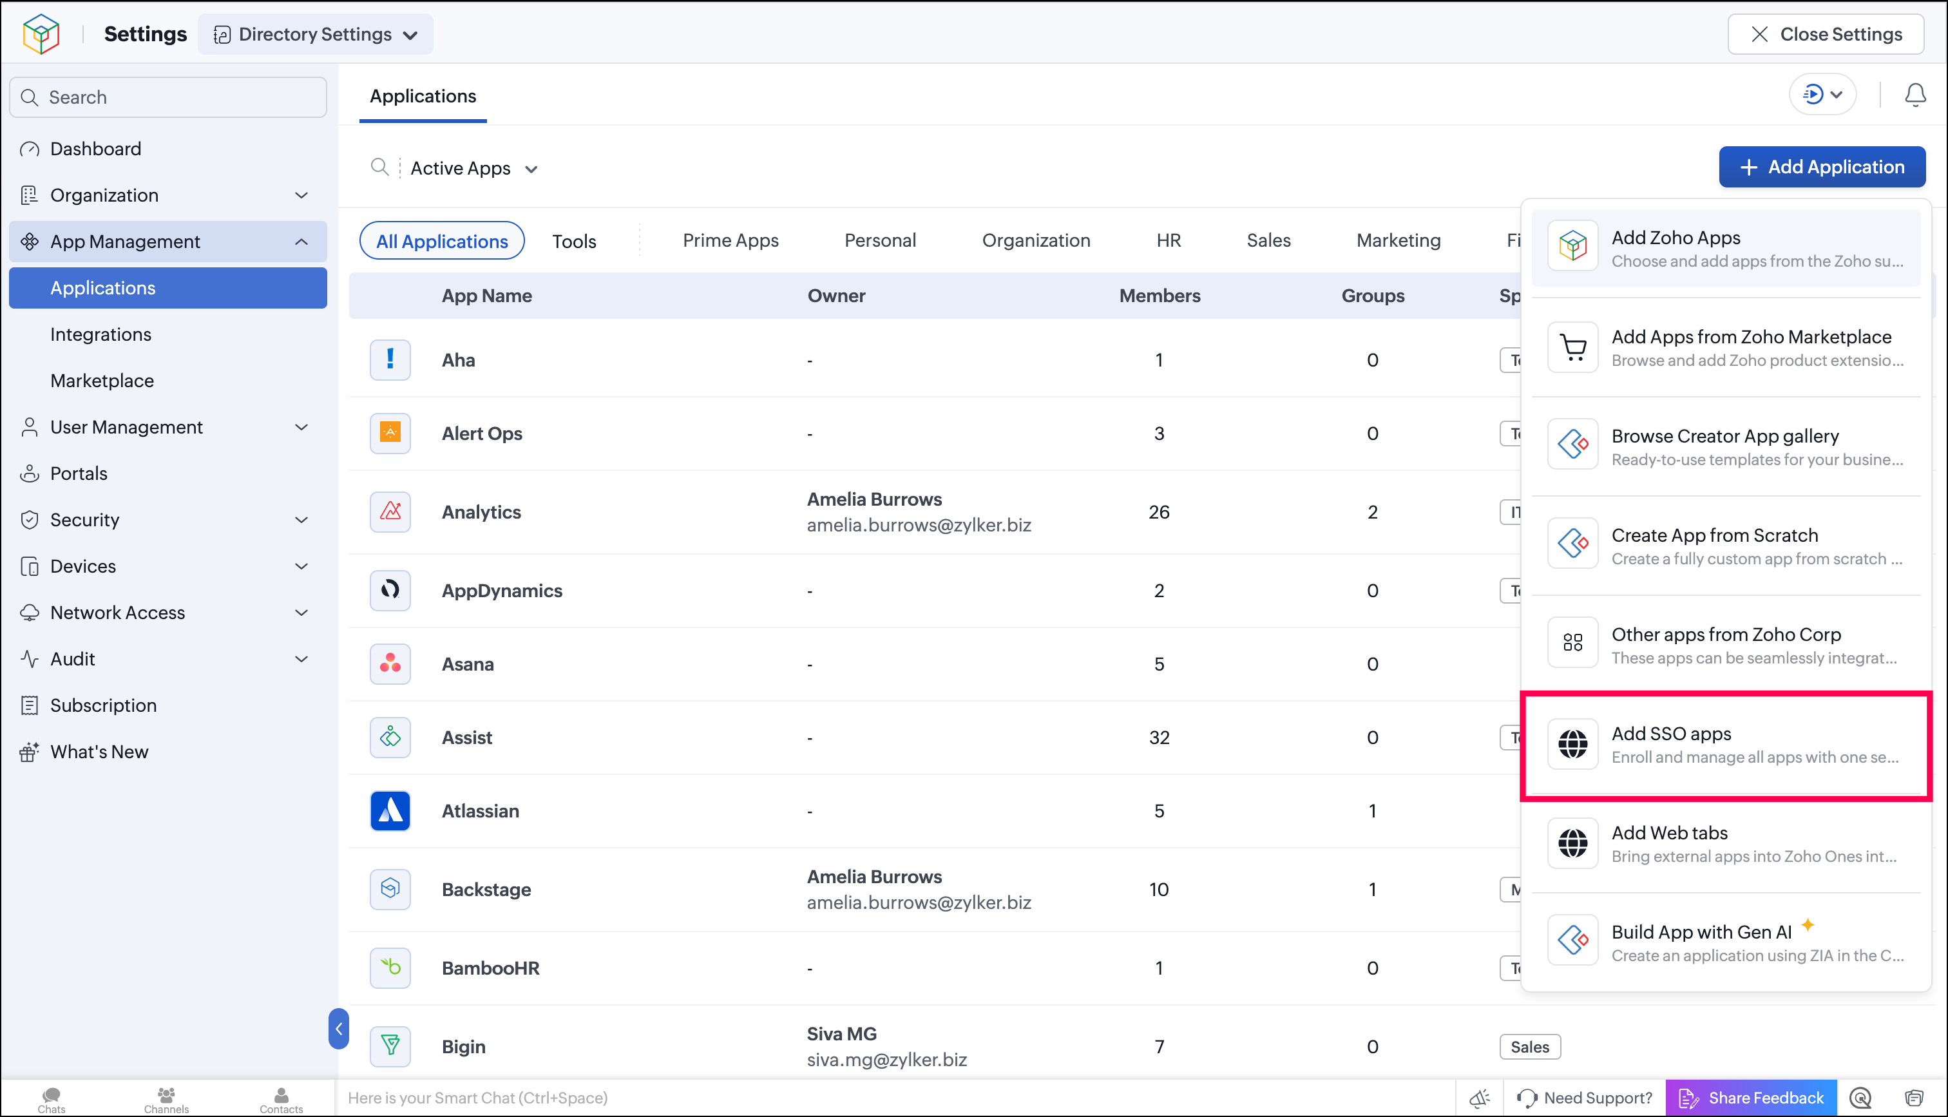The image size is (1948, 1117).
Task: Switch to the Tools filter tab
Action: tap(575, 241)
